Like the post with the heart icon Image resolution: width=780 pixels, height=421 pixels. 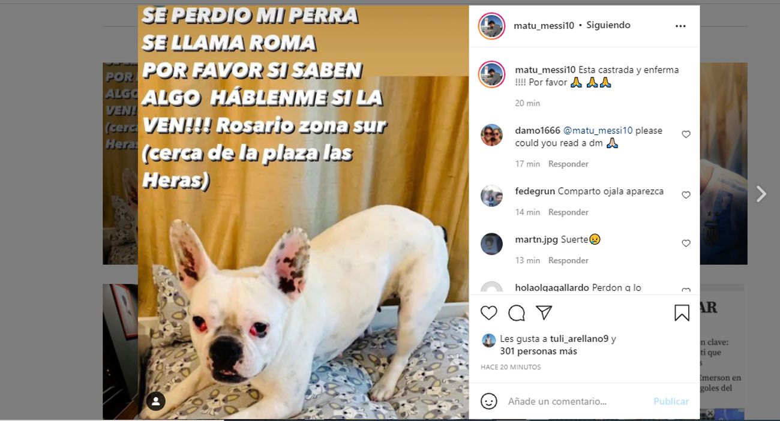click(489, 312)
